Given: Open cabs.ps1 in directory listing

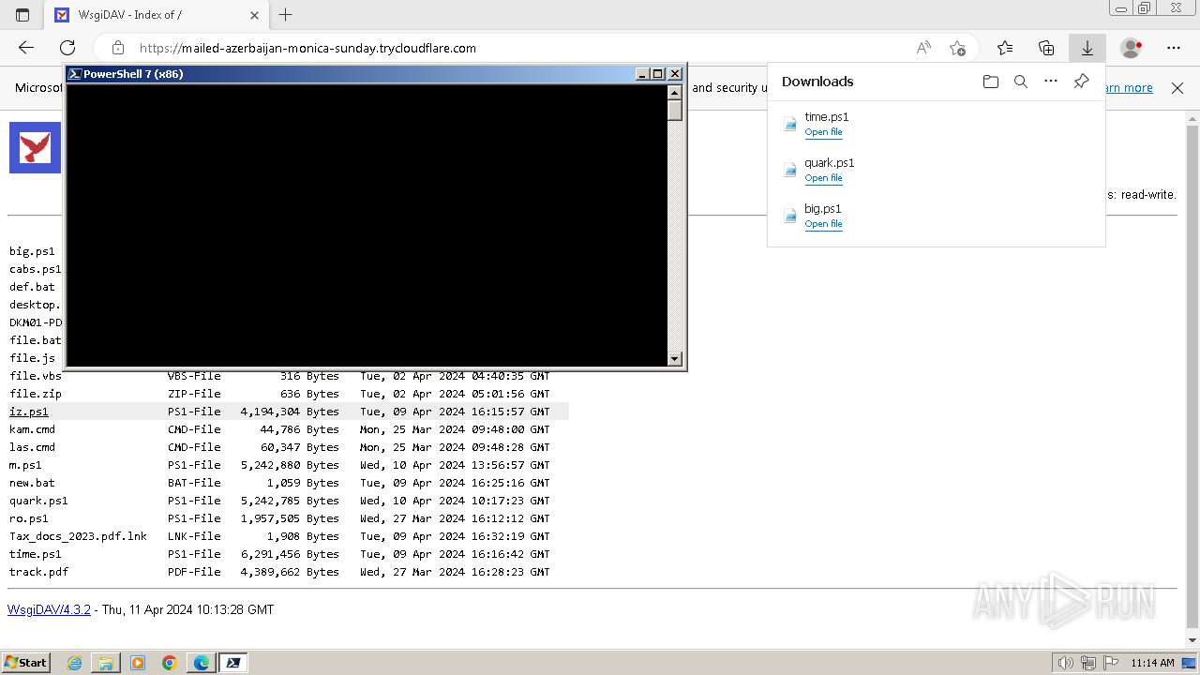Looking at the screenshot, I should [x=36, y=269].
